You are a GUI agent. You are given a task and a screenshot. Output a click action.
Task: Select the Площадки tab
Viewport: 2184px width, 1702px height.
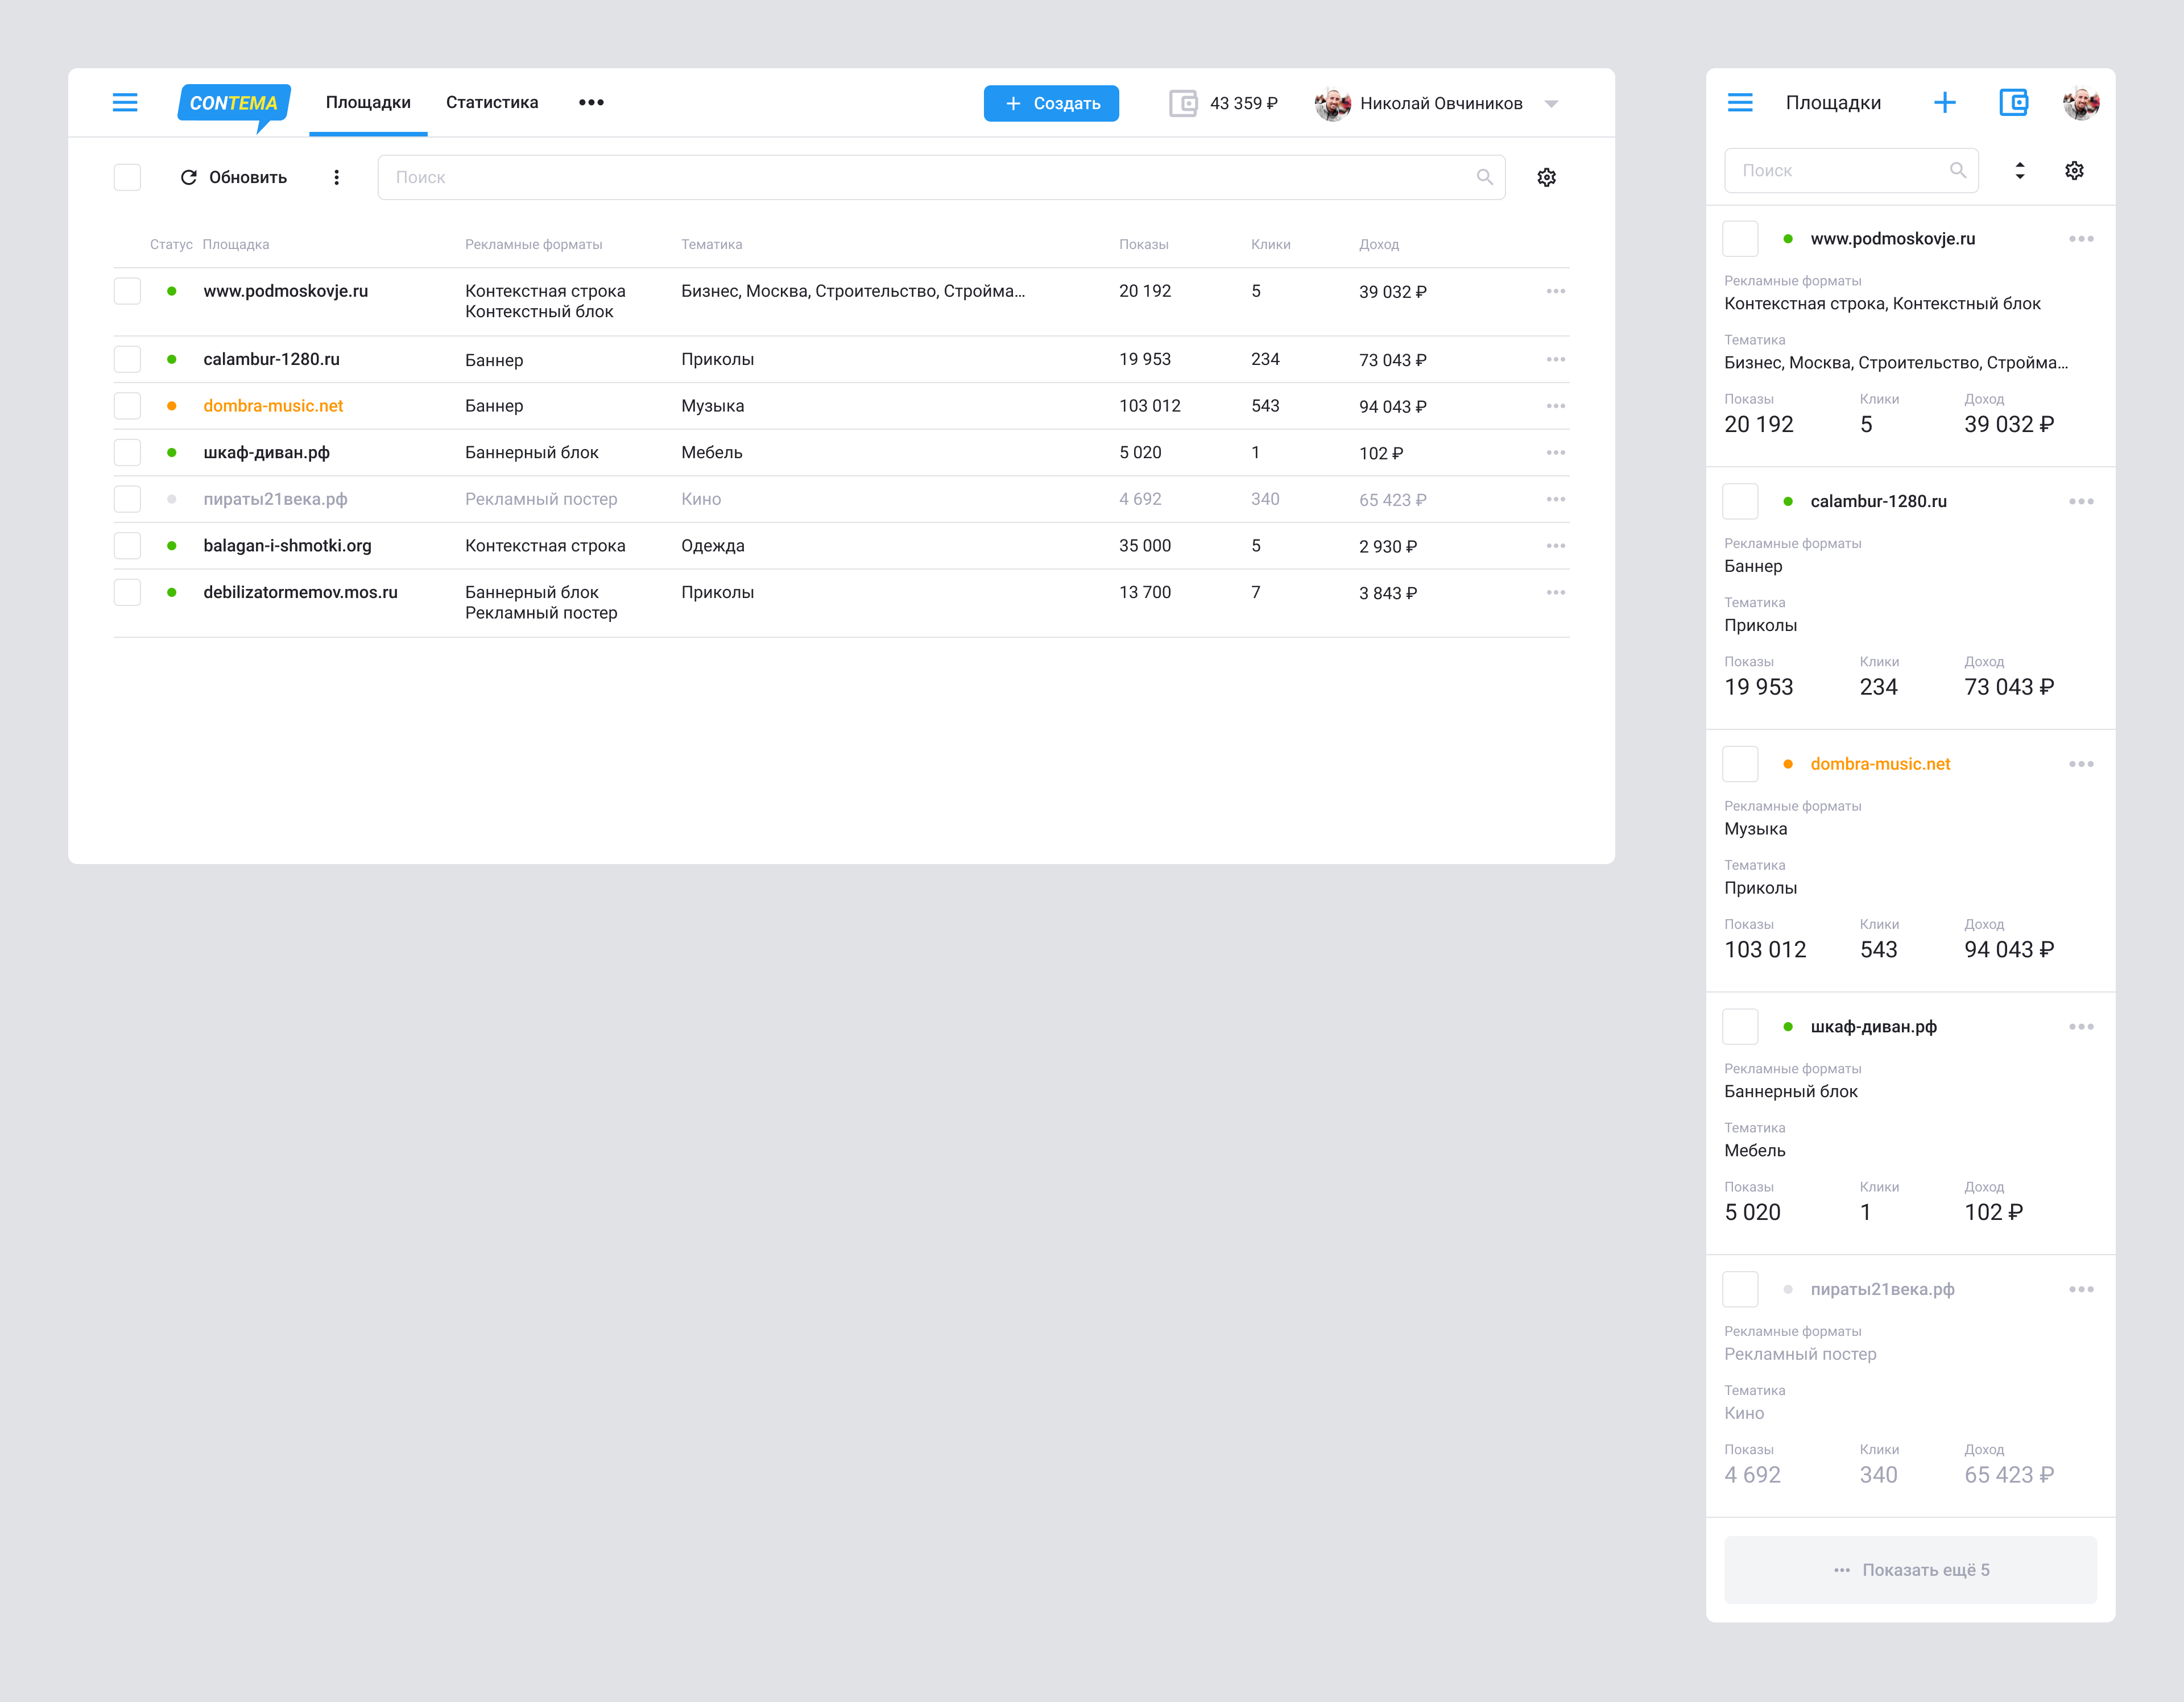click(368, 103)
